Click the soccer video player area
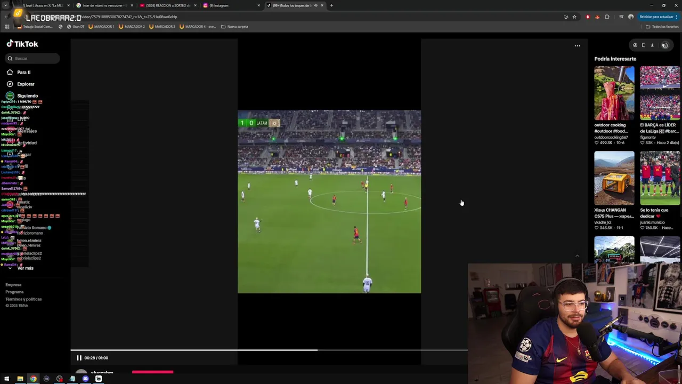Image resolution: width=682 pixels, height=384 pixels. 329,202
